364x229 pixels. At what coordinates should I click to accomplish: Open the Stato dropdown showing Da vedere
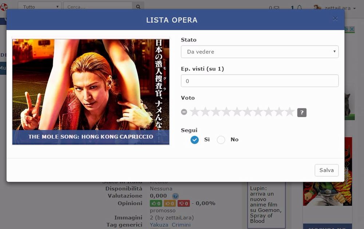260,52
